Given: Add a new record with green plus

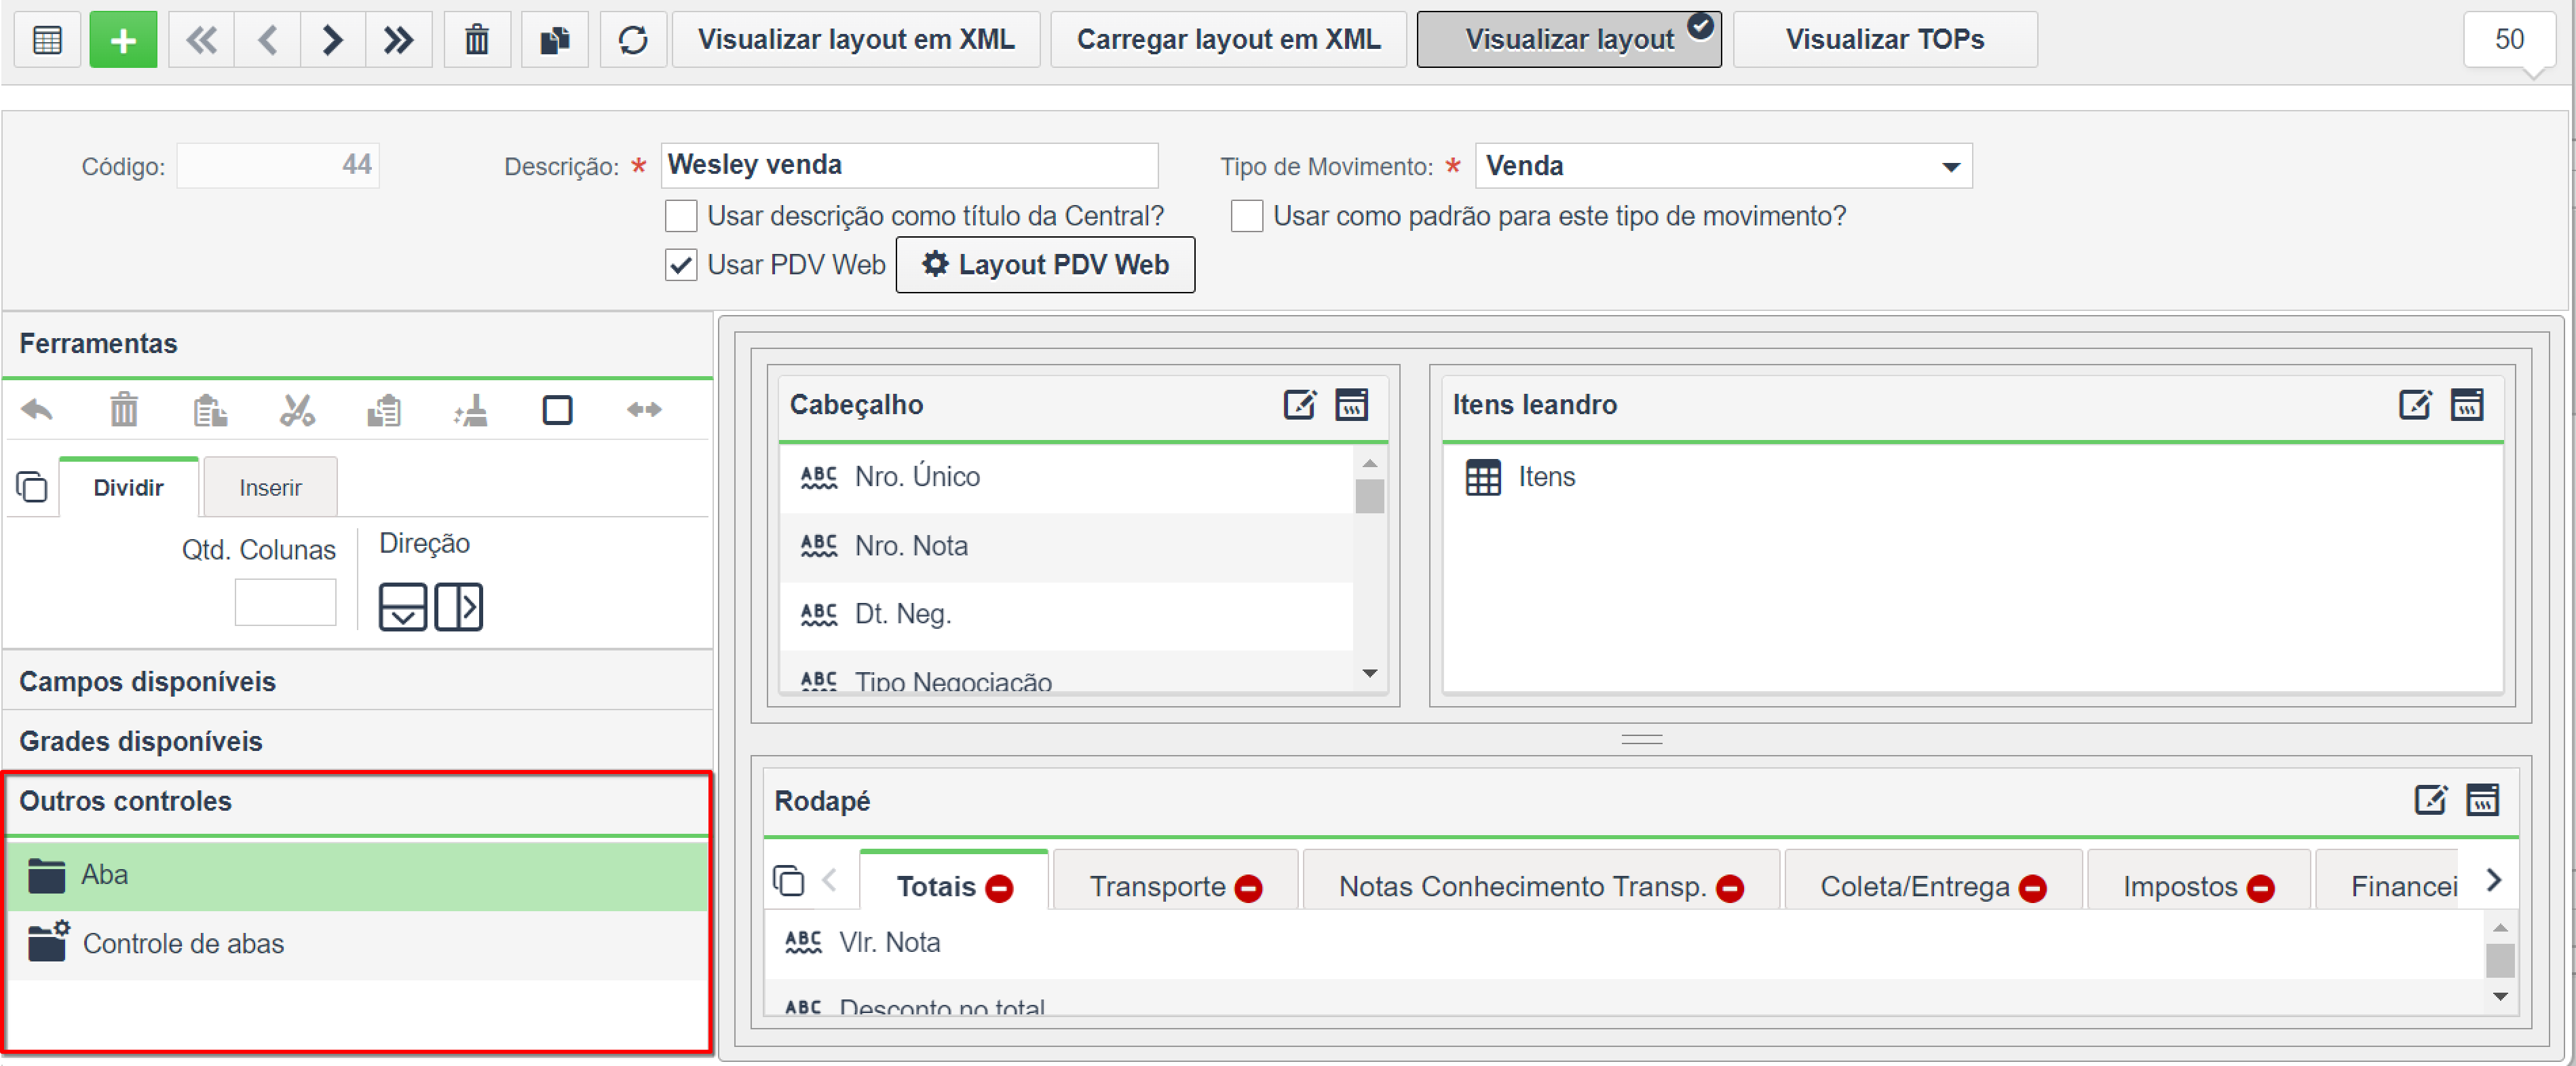Looking at the screenshot, I should [123, 40].
